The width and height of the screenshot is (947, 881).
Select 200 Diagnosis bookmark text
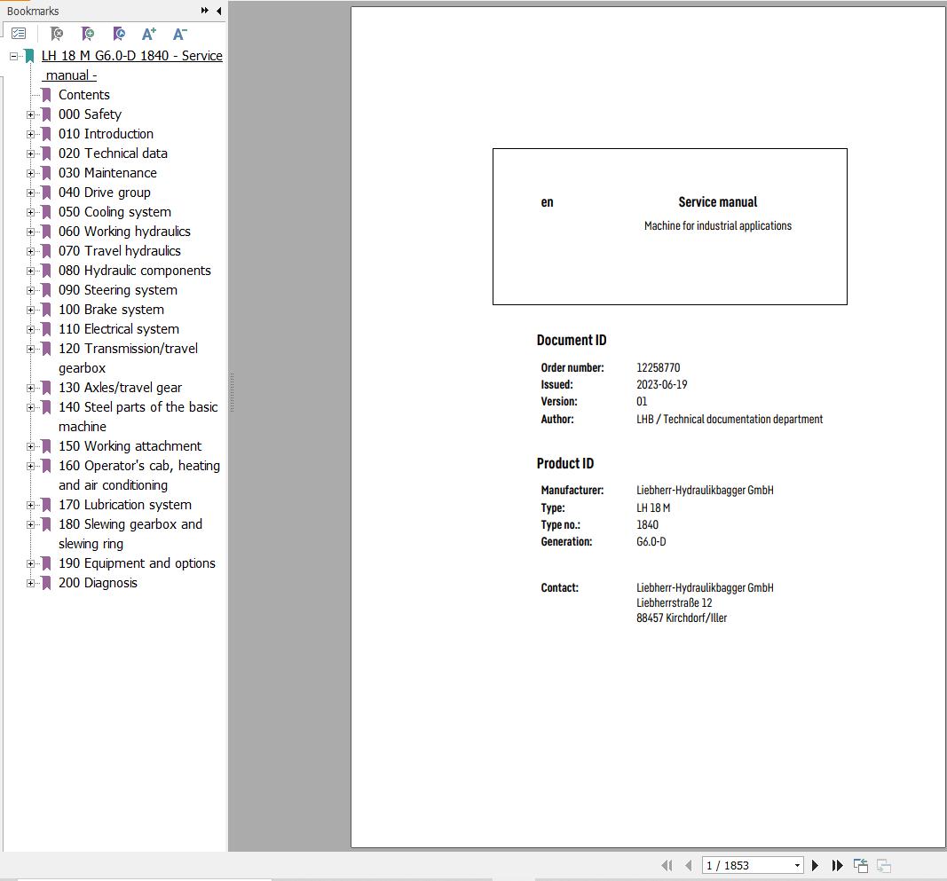98,583
